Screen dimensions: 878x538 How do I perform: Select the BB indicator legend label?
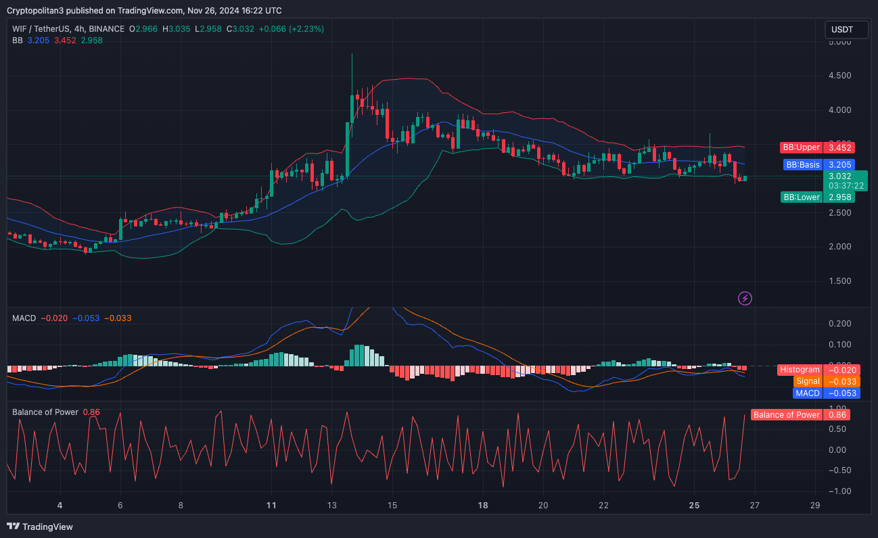tap(18, 41)
